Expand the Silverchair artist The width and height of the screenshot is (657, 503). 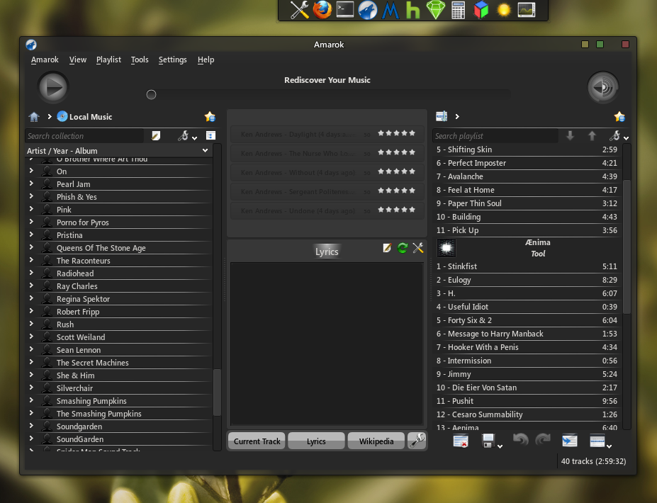click(31, 388)
